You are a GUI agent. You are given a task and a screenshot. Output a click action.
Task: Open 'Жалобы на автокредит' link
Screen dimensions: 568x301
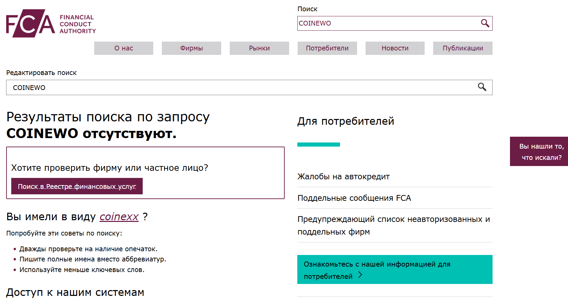343,177
